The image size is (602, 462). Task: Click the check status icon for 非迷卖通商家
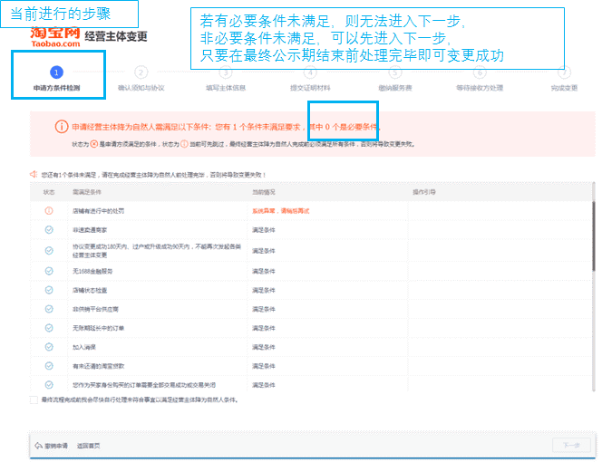click(x=49, y=230)
